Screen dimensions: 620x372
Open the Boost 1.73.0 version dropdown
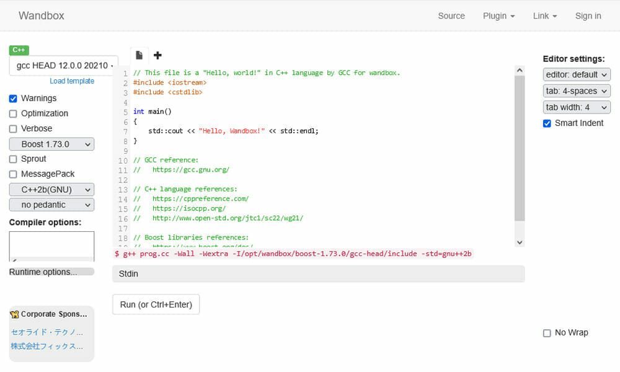(51, 144)
